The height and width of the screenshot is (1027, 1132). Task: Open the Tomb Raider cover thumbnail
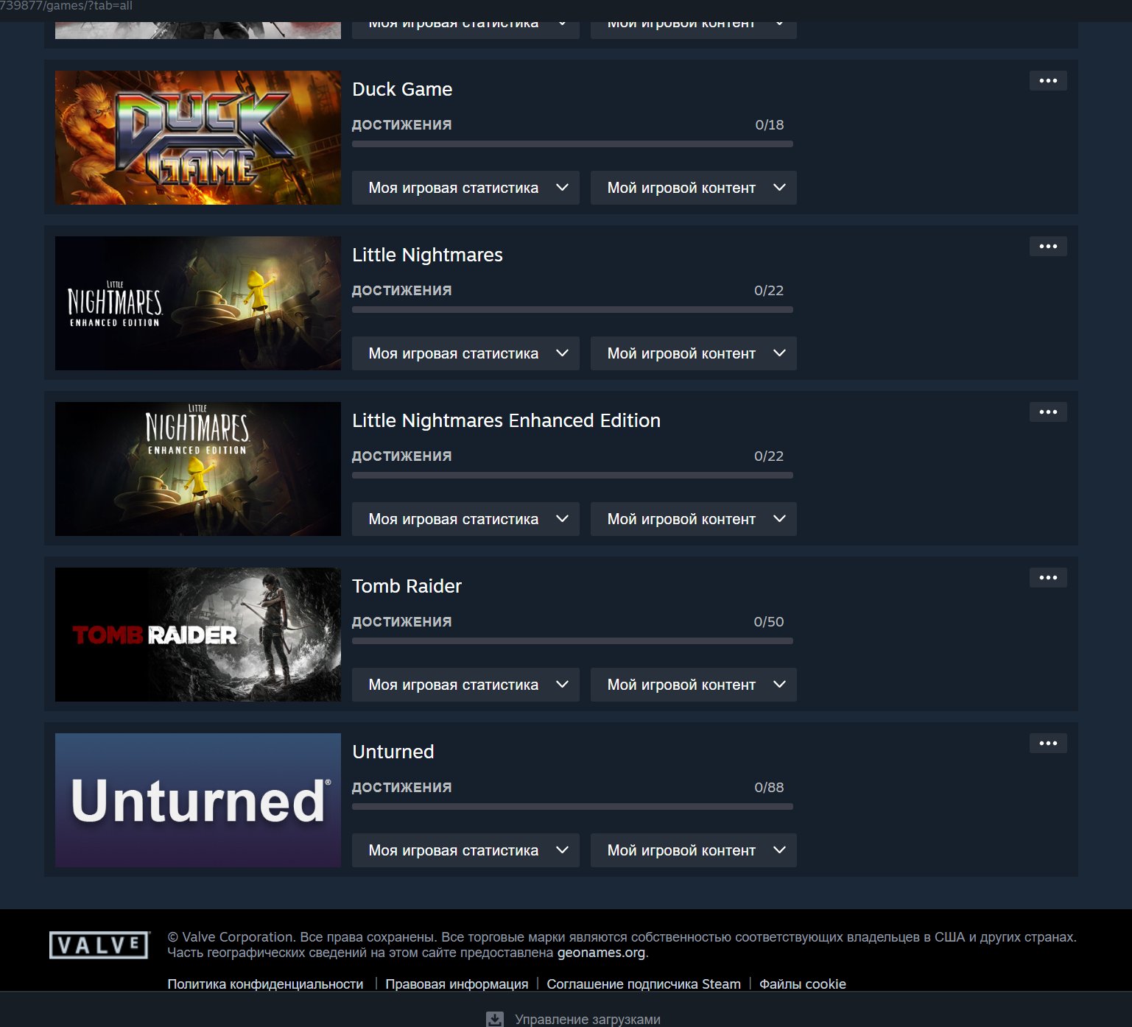pyautogui.click(x=198, y=635)
